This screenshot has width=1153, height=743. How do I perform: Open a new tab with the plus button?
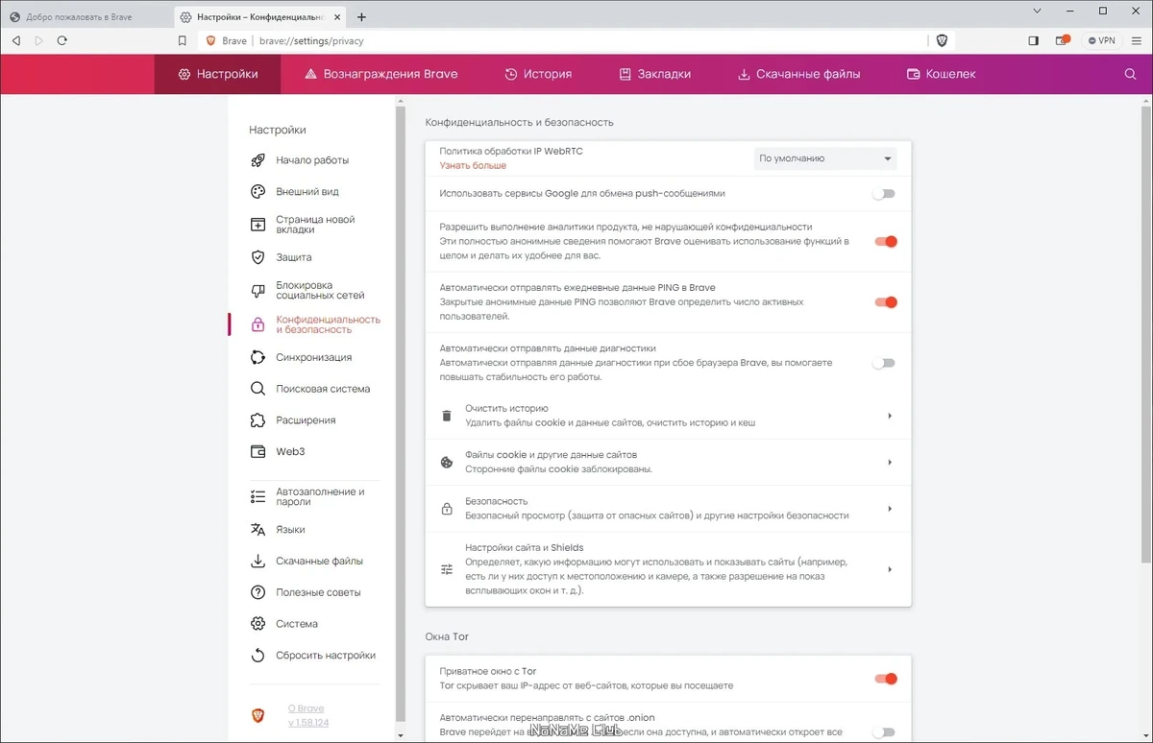point(361,17)
